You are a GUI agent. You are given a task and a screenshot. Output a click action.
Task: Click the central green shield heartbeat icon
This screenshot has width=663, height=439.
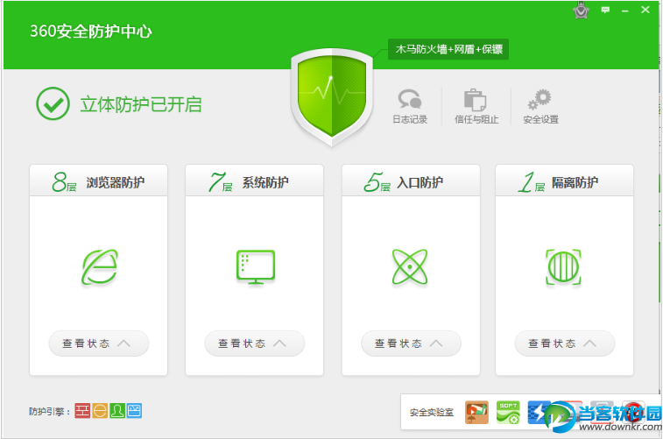click(x=332, y=97)
